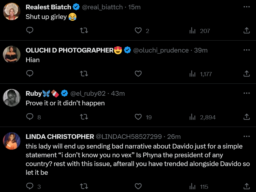Reply to Realest Biatch's tweet

pos(30,30)
